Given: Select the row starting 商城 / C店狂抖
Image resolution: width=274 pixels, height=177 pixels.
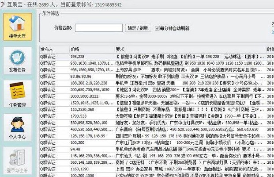Looking at the screenshot, I should [157, 162].
